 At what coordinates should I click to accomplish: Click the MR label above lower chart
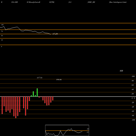tap(121, 71)
